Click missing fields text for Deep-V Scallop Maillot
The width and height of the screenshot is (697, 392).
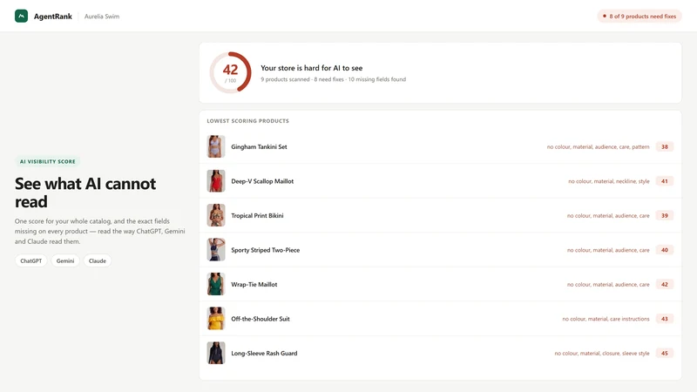pyautogui.click(x=608, y=181)
